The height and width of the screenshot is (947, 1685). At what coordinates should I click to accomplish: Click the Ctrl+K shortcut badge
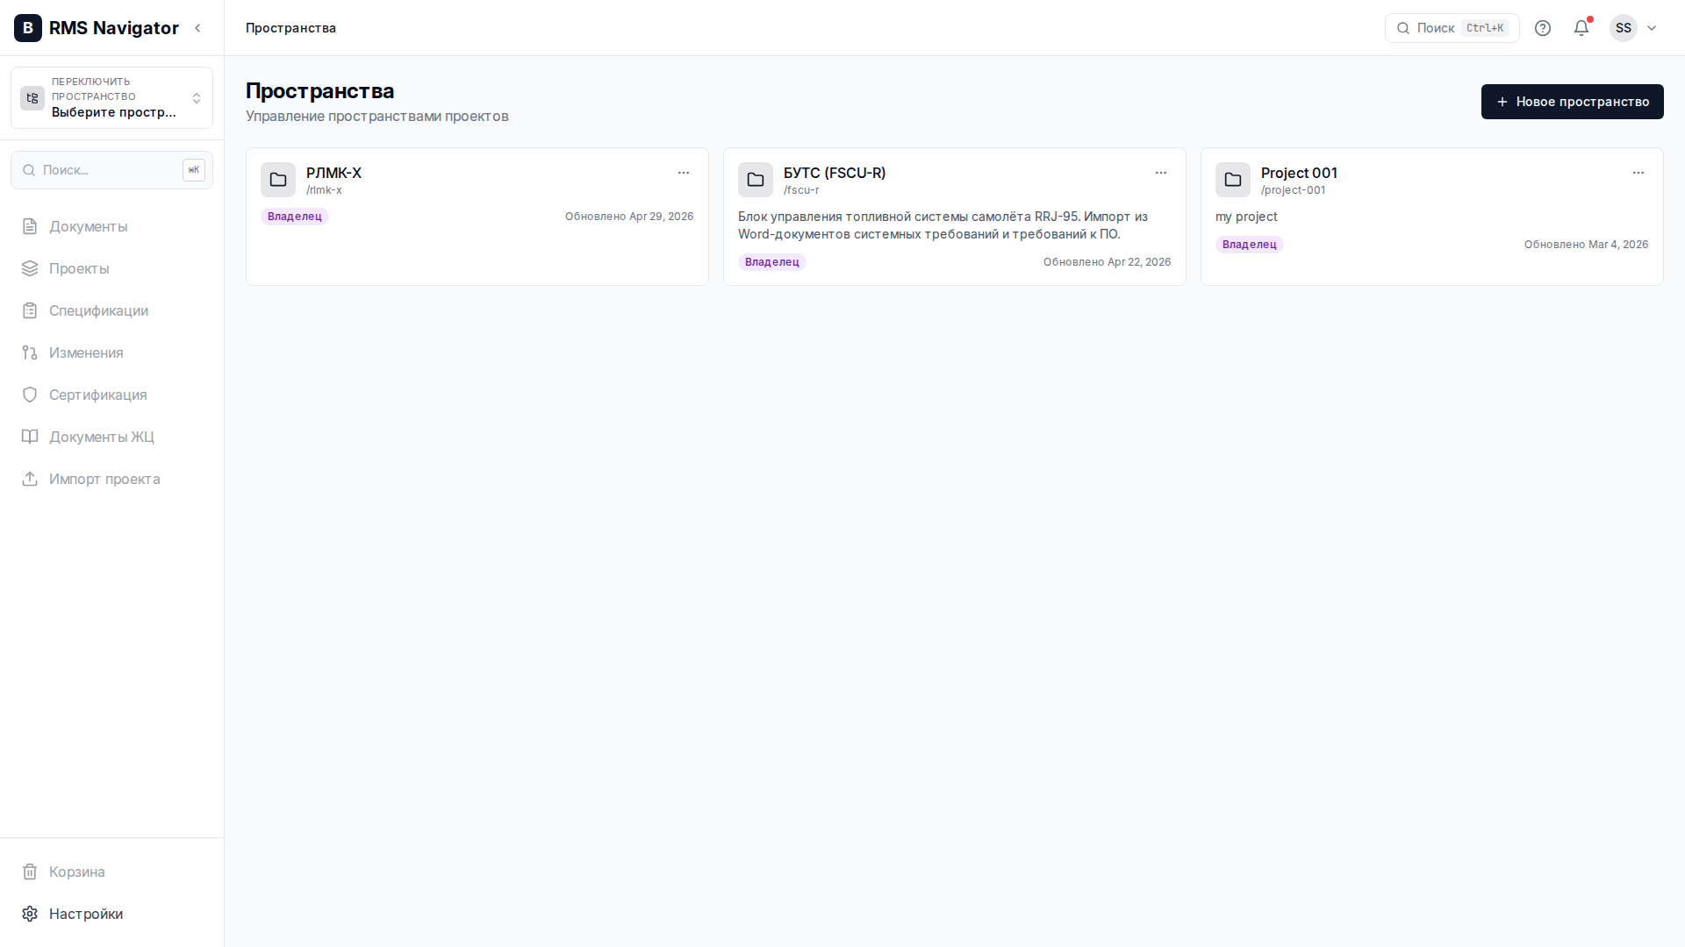tap(1485, 28)
